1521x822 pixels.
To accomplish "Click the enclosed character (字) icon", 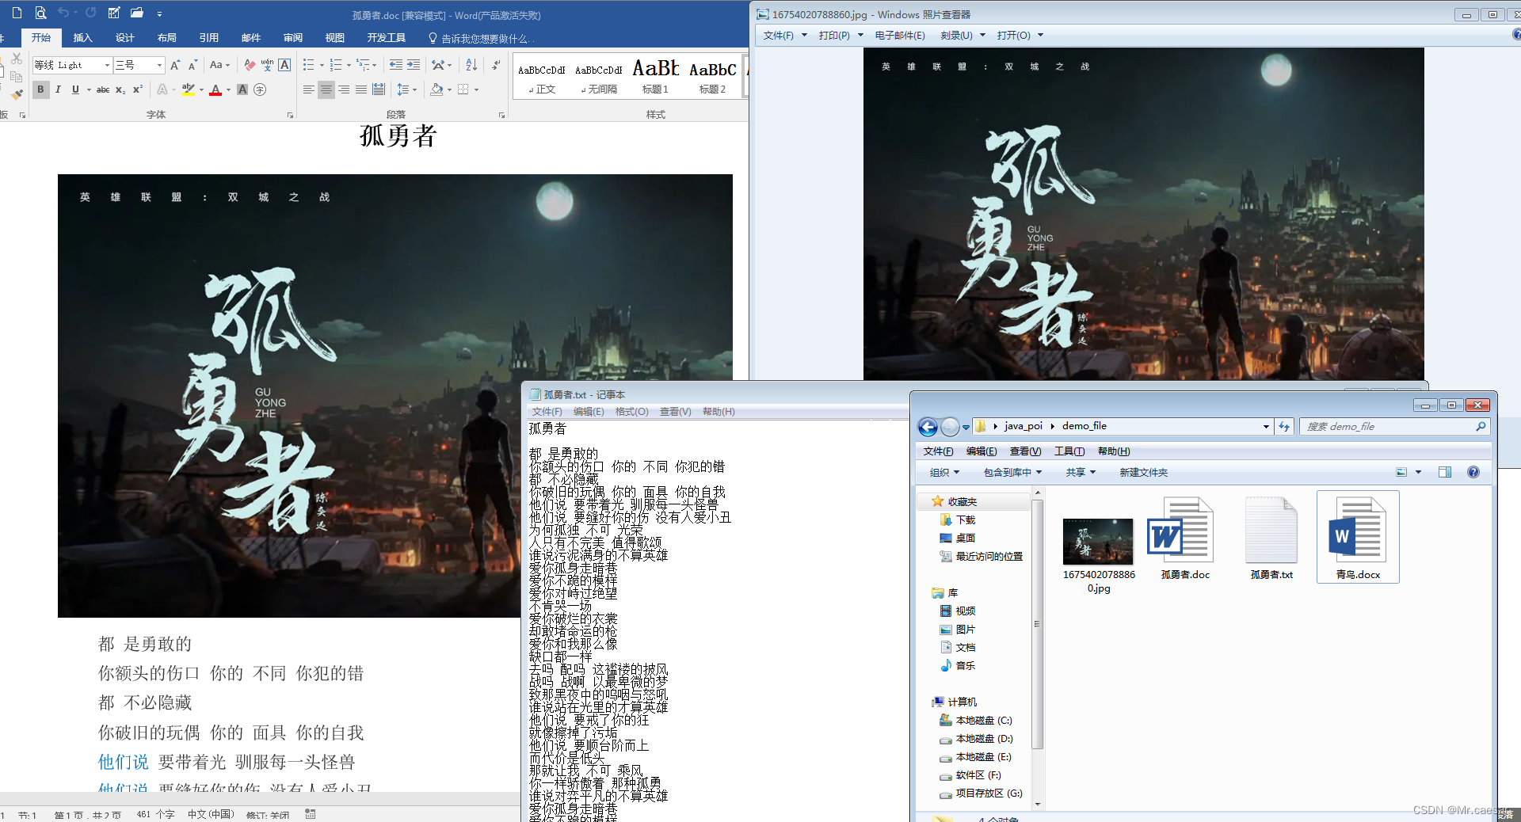I will pyautogui.click(x=260, y=89).
